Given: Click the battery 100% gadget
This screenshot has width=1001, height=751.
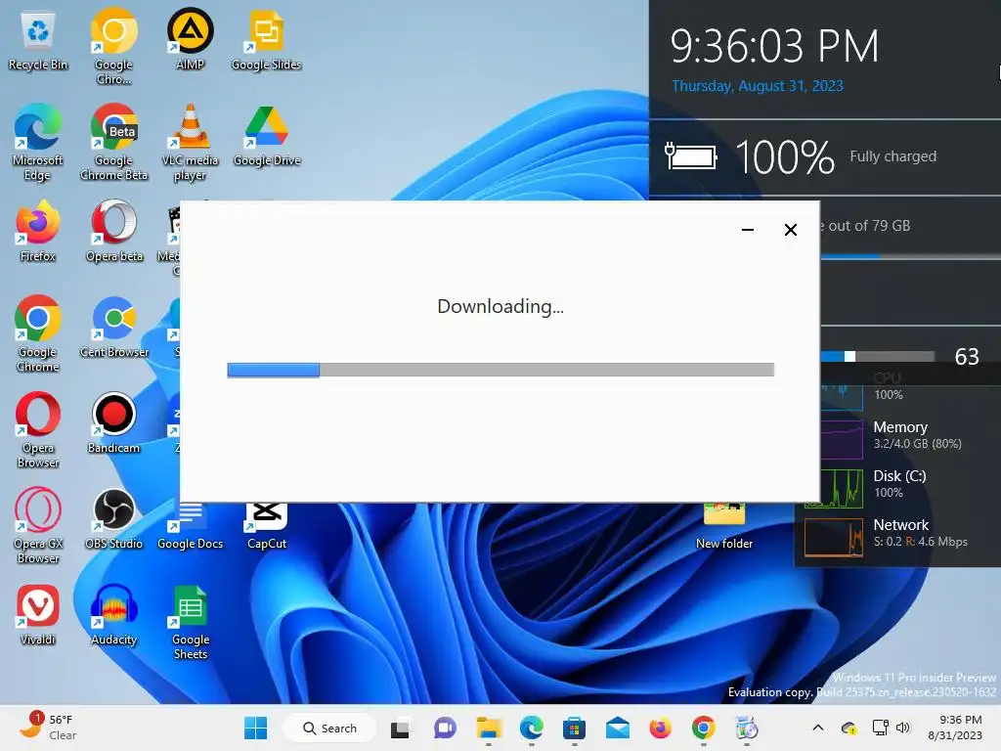Looking at the screenshot, I should pyautogui.click(x=785, y=157).
